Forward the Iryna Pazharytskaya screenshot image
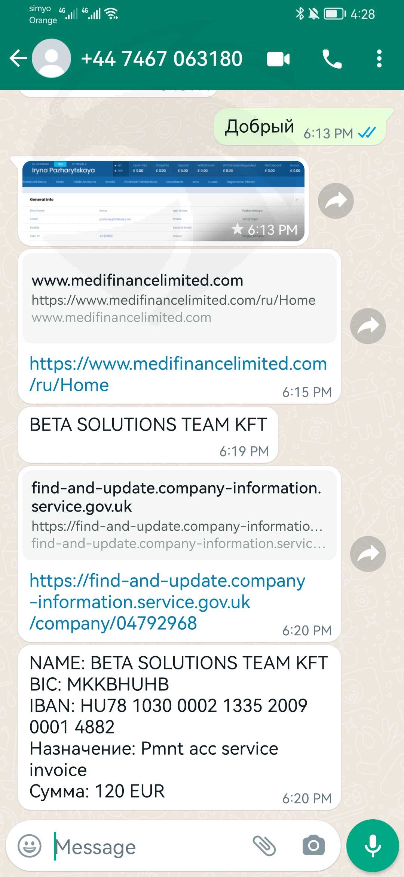The width and height of the screenshot is (404, 877). click(x=336, y=201)
